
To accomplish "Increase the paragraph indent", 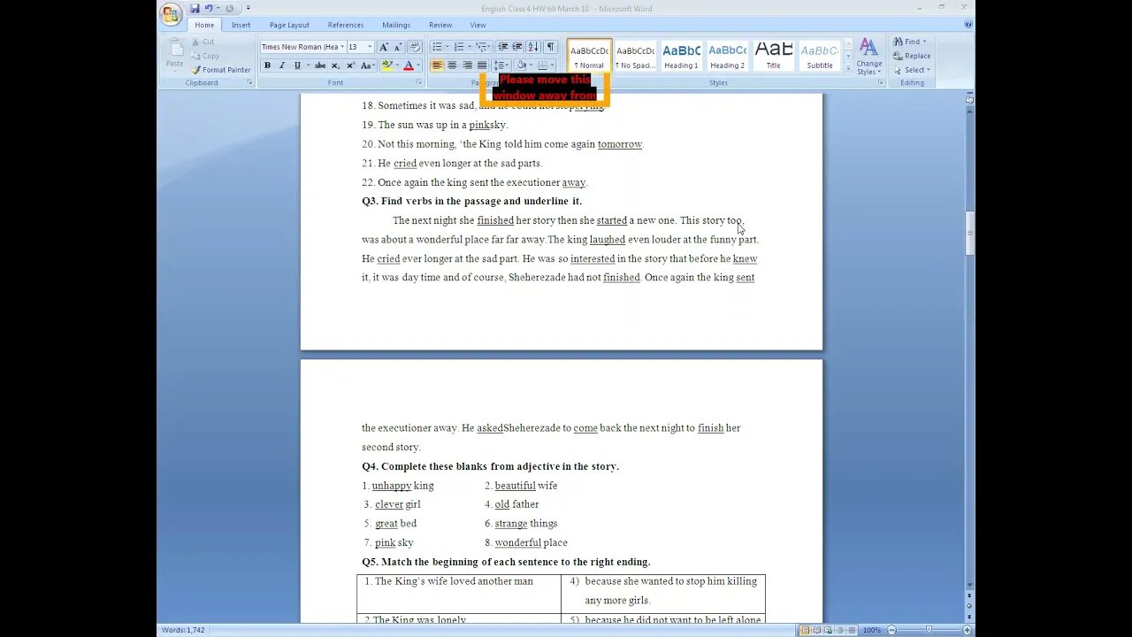I will pos(516,47).
